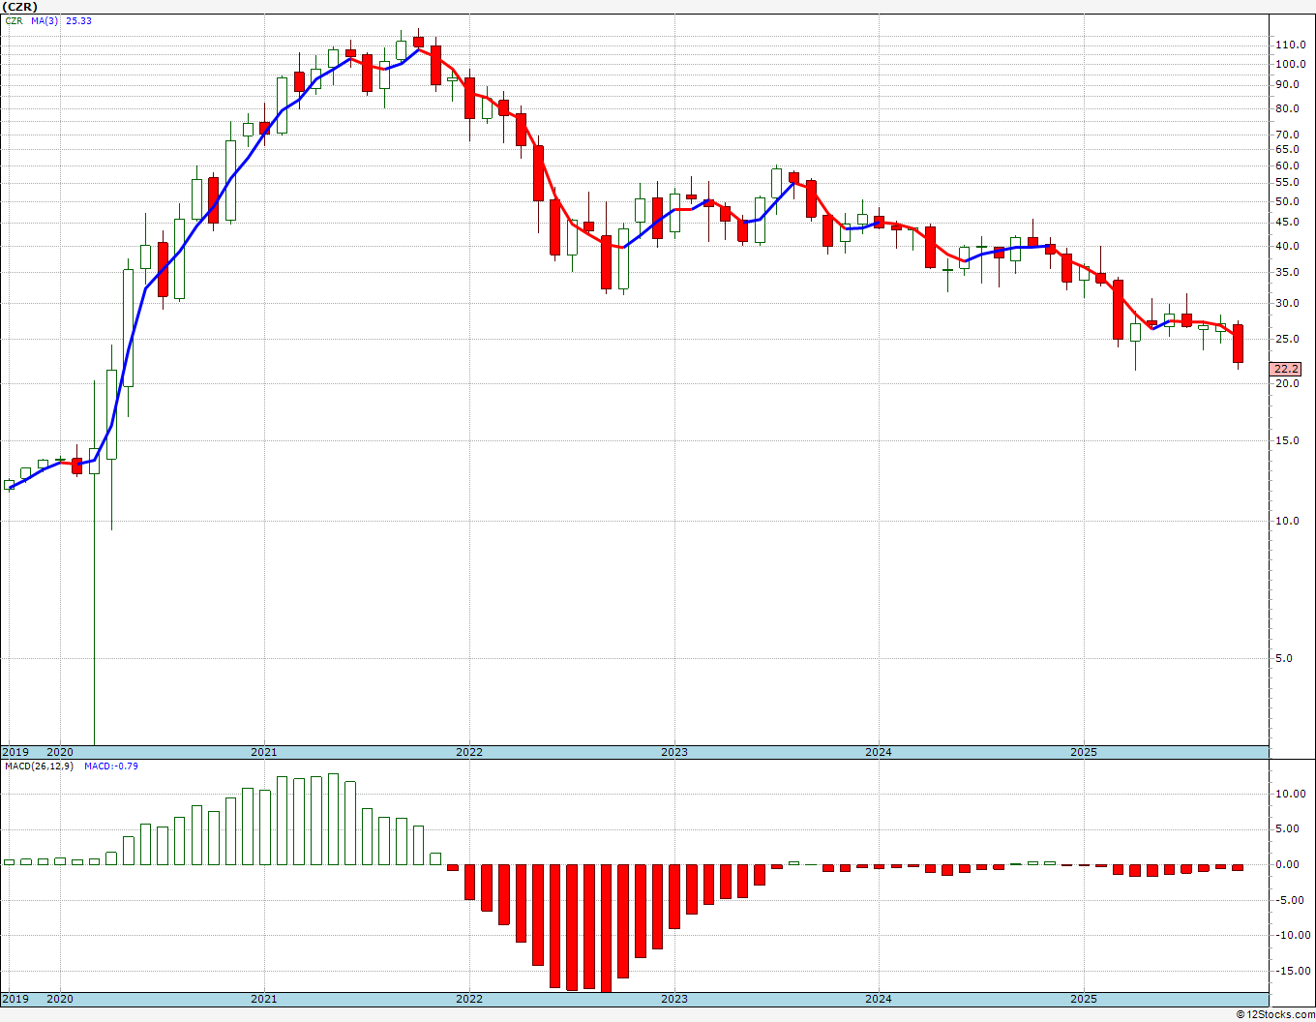Image resolution: width=1316 pixels, height=1022 pixels.
Task: Click the 100.0 price axis label
Action: (x=1290, y=64)
